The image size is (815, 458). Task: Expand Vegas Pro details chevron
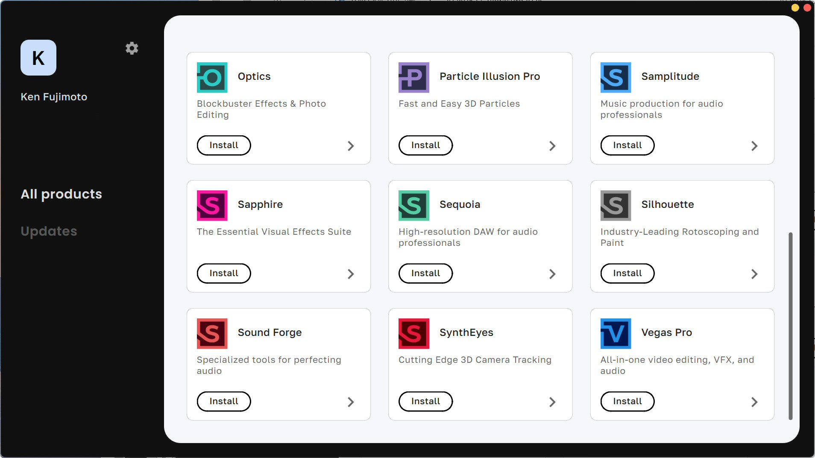coord(754,402)
